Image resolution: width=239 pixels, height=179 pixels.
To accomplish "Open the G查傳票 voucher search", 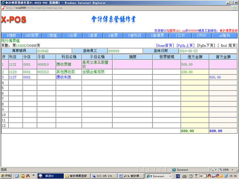I will [158, 35].
